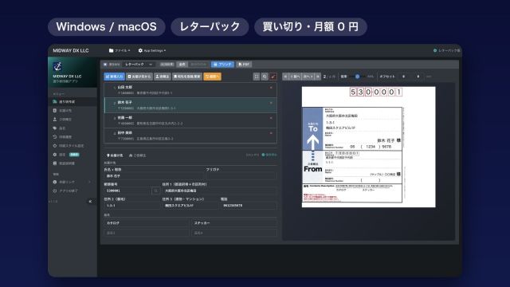
Task: Expand the sidebar links item with chevron
Action: [73, 182]
